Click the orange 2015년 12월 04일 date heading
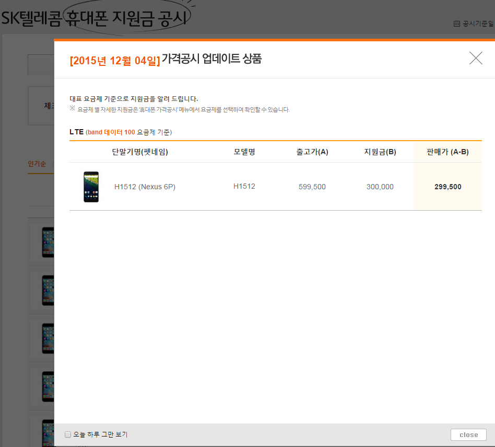This screenshot has height=447, width=495. (115, 60)
